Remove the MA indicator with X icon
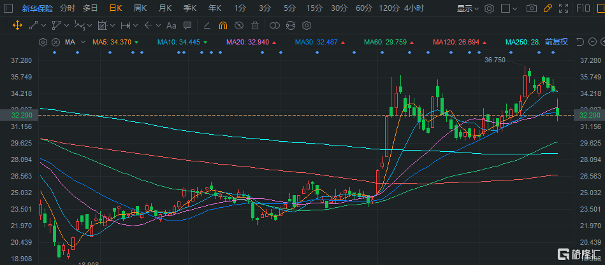The height and width of the screenshot is (265, 605). pyautogui.click(x=56, y=42)
